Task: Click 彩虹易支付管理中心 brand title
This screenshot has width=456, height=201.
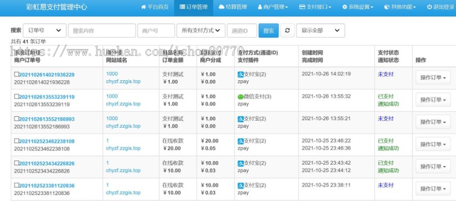Action: click(56, 7)
